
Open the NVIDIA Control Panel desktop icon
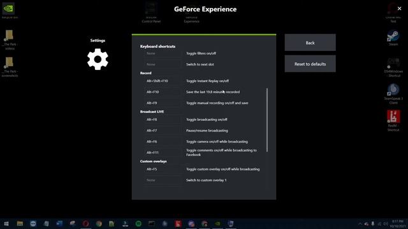tap(151, 13)
